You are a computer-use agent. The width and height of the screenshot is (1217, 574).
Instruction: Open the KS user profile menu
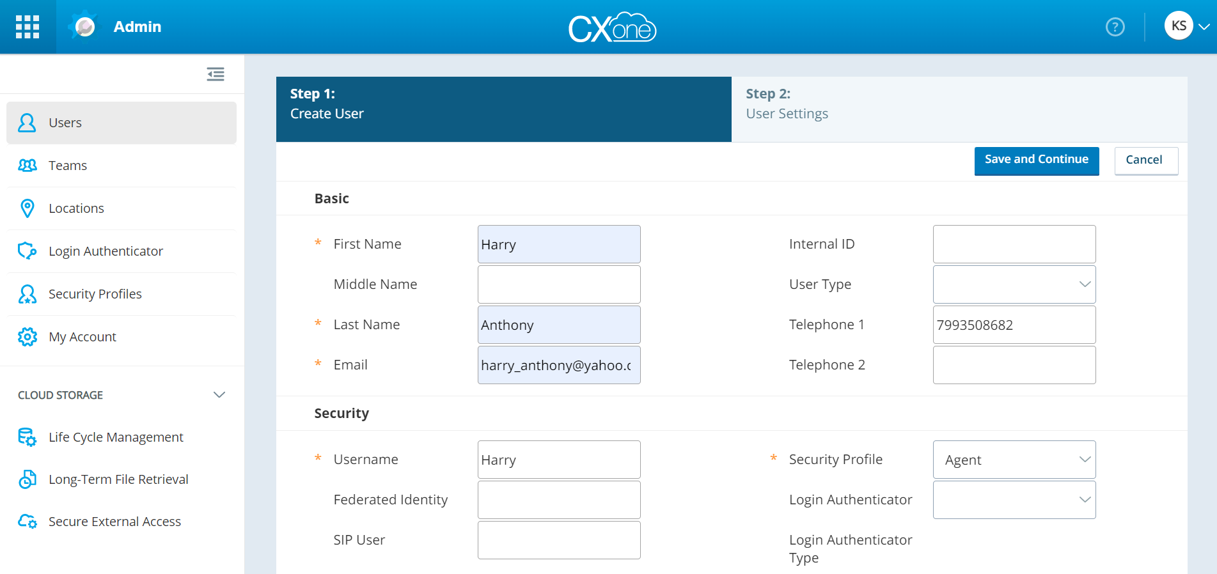point(1186,26)
